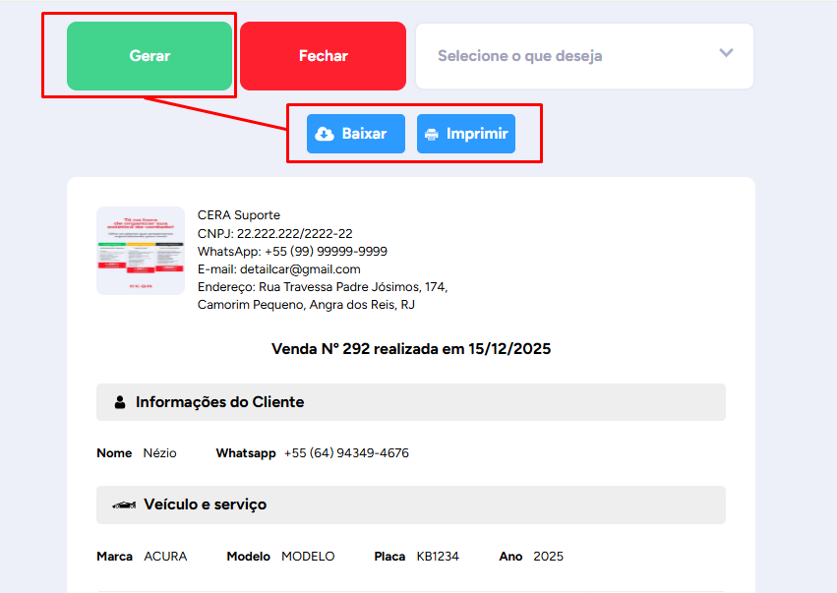
Task: Click the green Gerar button
Action: [149, 56]
